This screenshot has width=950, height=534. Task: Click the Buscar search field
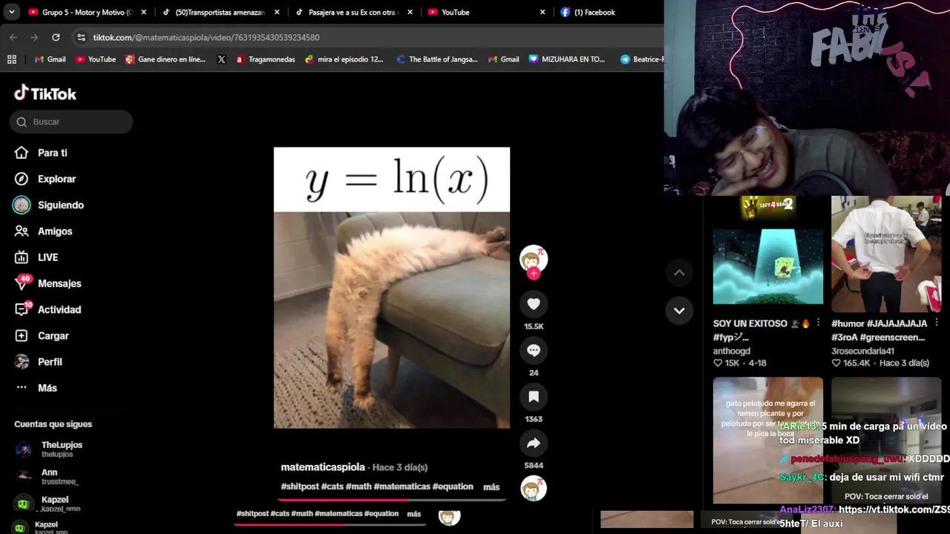pyautogui.click(x=71, y=122)
